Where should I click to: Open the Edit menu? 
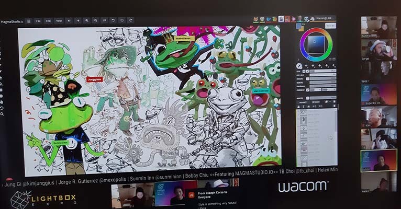click(48, 21)
